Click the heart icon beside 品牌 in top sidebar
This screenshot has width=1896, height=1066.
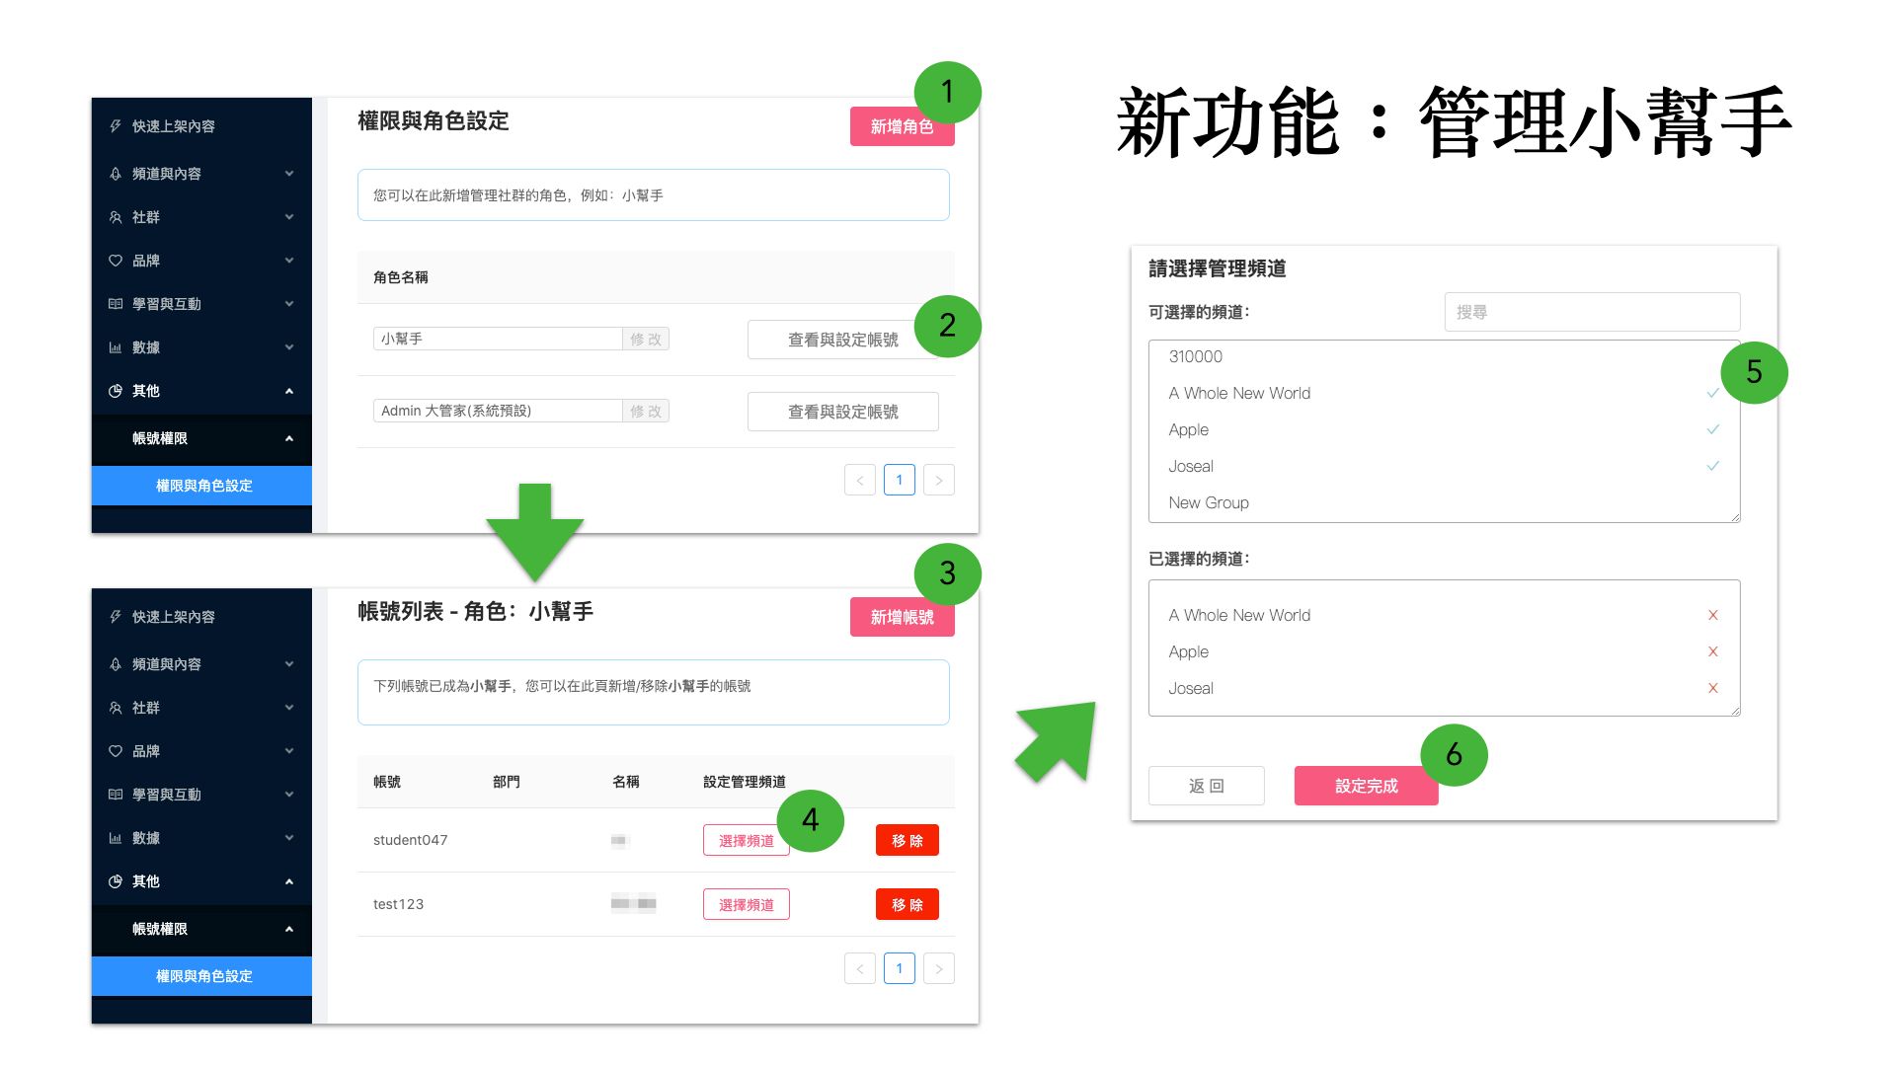(x=116, y=261)
